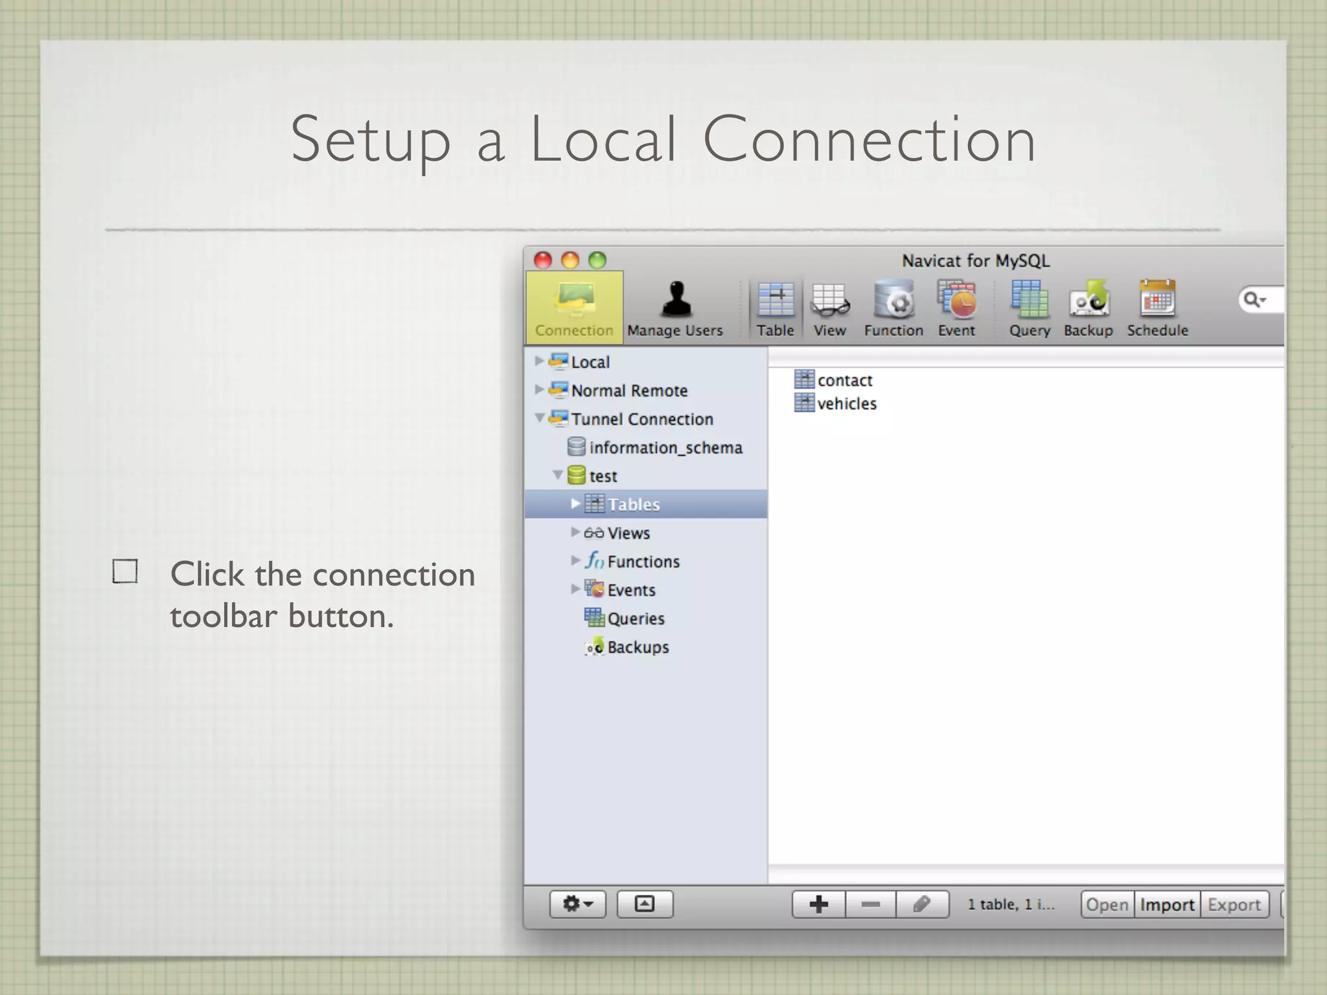Select the View toolbar icon
This screenshot has width=1327, height=995.
[x=829, y=309]
